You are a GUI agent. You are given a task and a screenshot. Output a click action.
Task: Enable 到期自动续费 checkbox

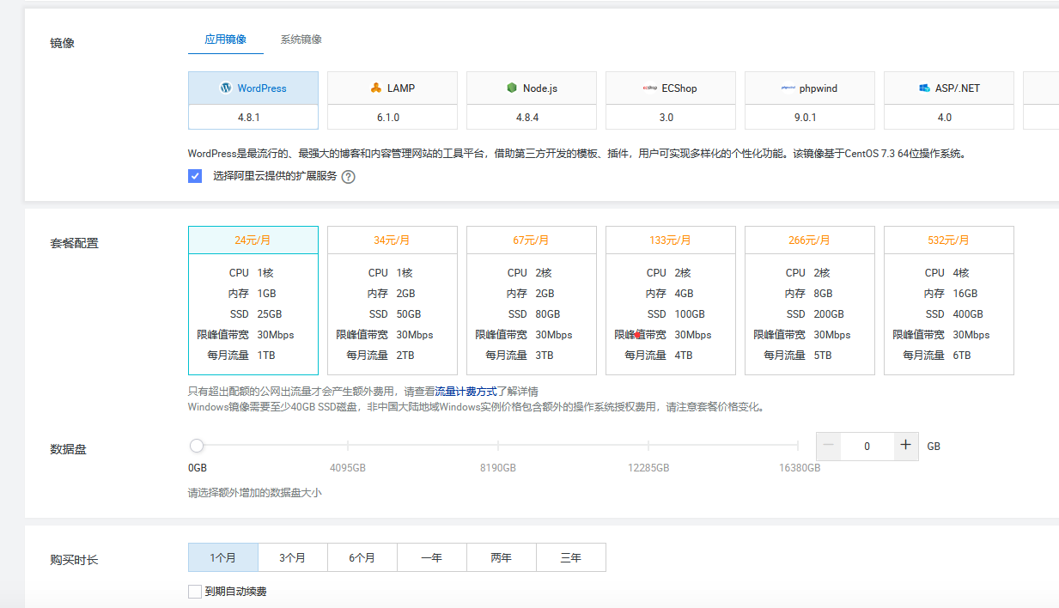(x=195, y=592)
